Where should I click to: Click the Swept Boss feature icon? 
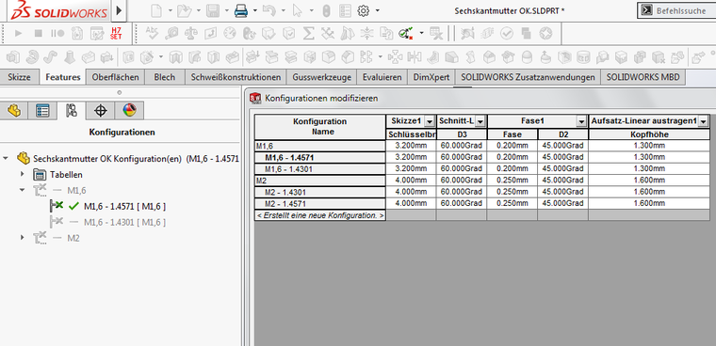[50, 57]
